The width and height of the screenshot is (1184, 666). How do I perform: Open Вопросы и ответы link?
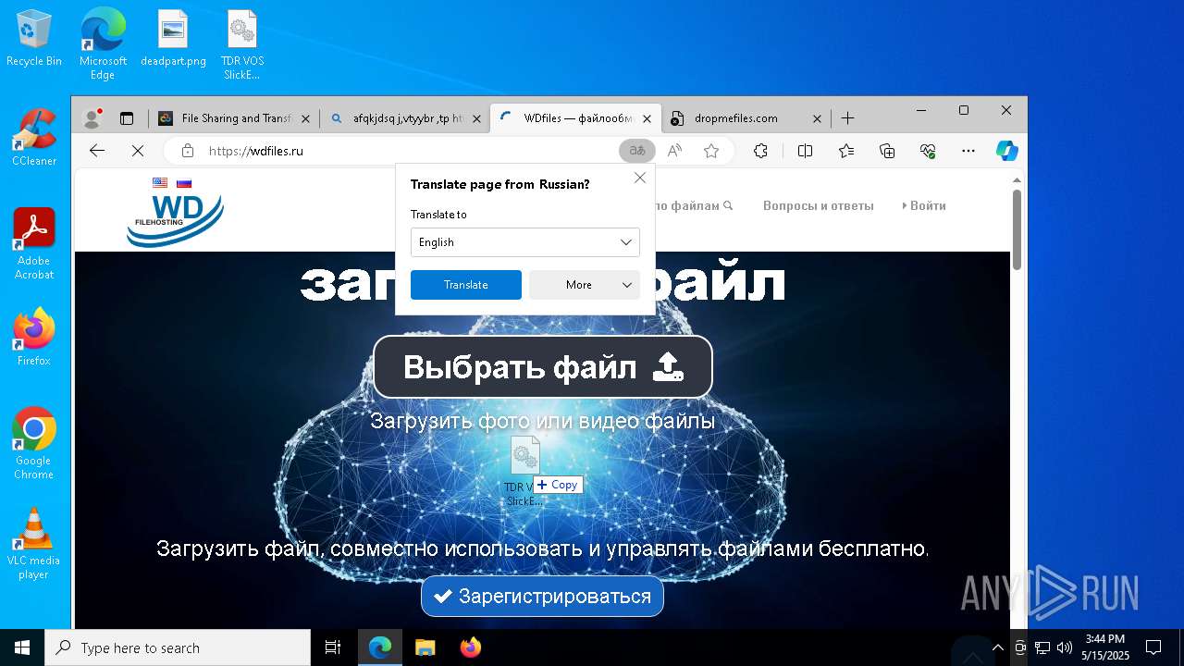click(x=819, y=205)
